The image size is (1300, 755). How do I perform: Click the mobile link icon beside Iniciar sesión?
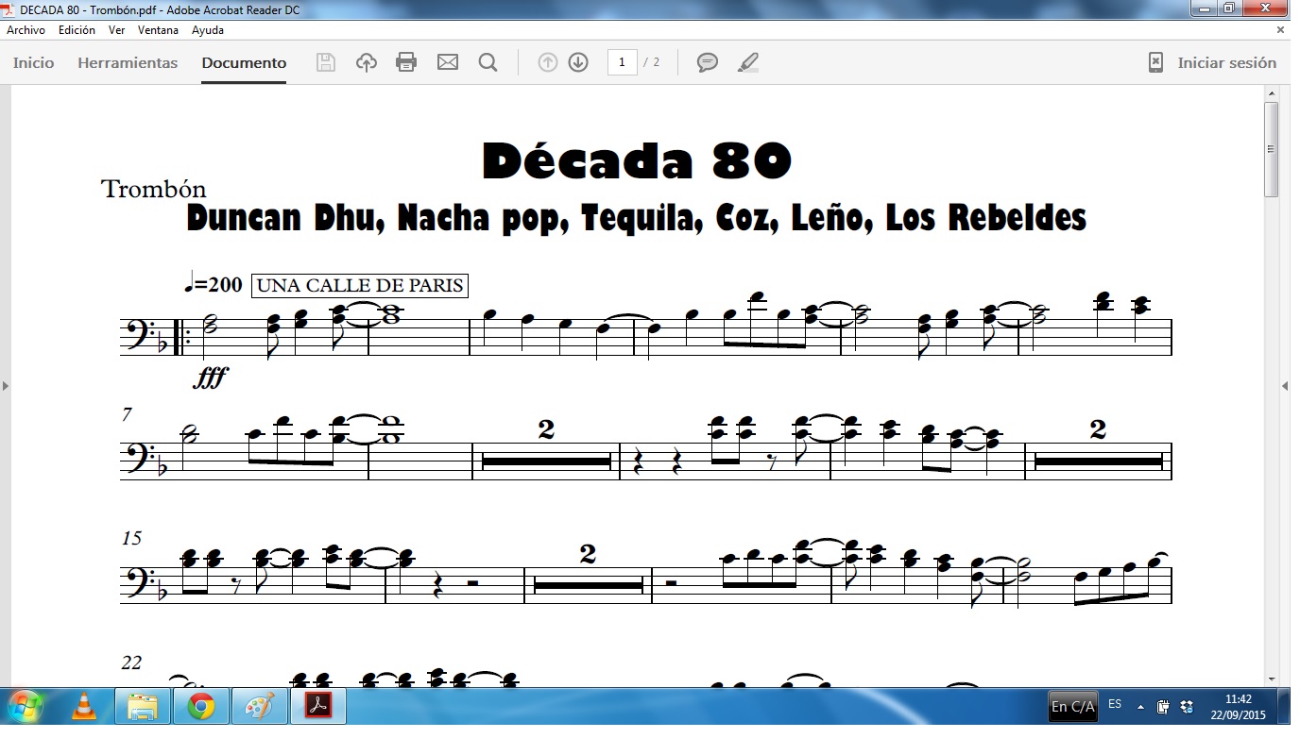pyautogui.click(x=1155, y=63)
